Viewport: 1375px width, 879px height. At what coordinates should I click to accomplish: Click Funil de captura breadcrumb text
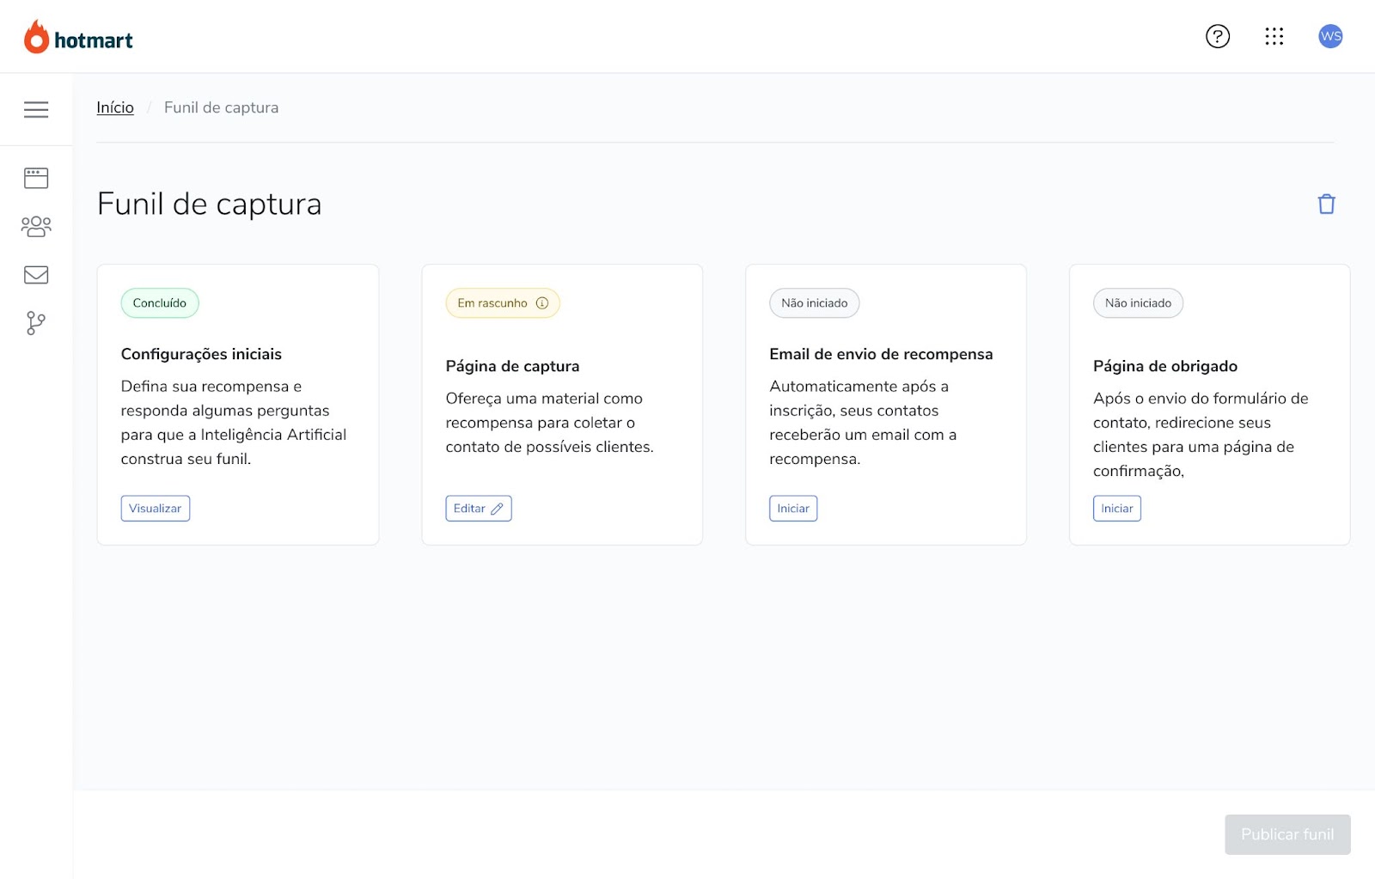click(222, 107)
